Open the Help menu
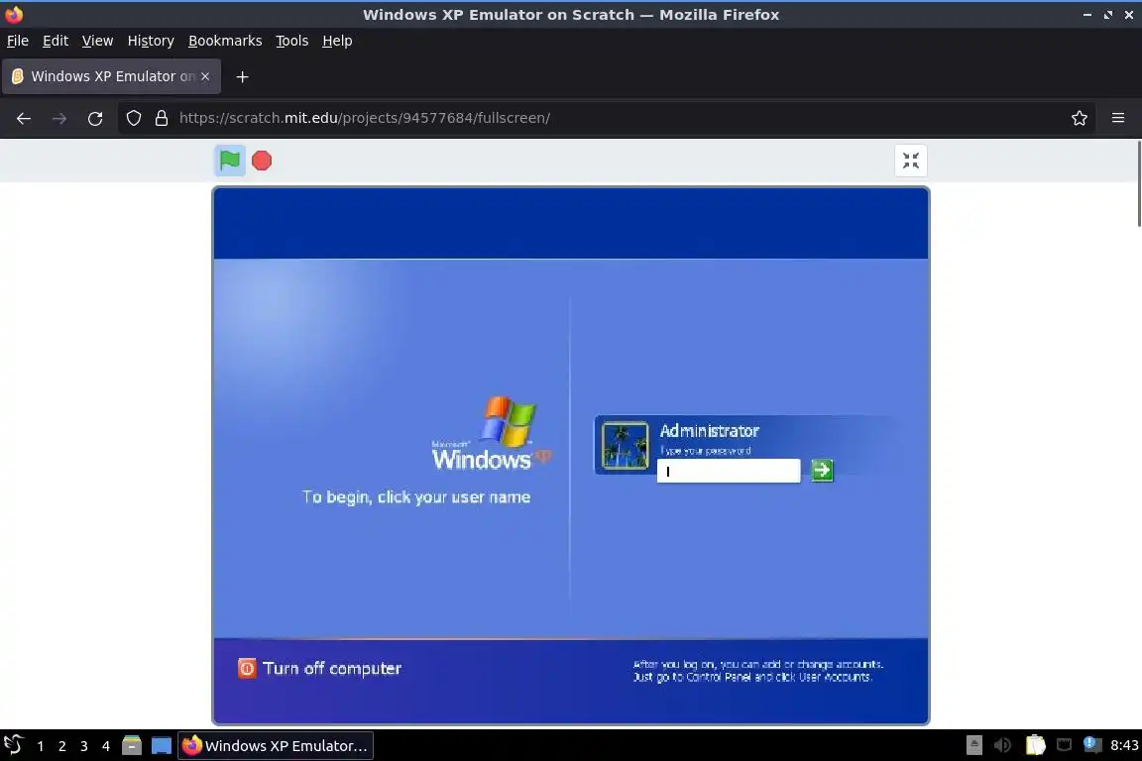This screenshot has height=761, width=1142. (337, 41)
